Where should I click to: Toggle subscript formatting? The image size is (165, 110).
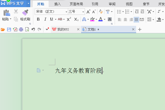76,19
